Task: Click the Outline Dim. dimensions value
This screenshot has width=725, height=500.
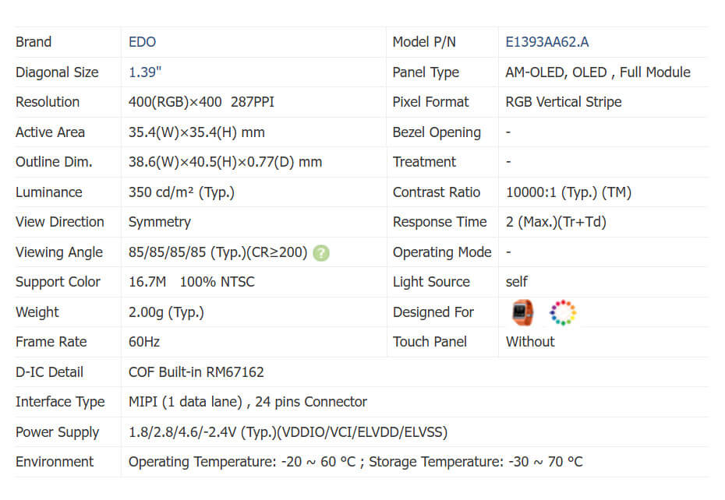Action: tap(225, 162)
